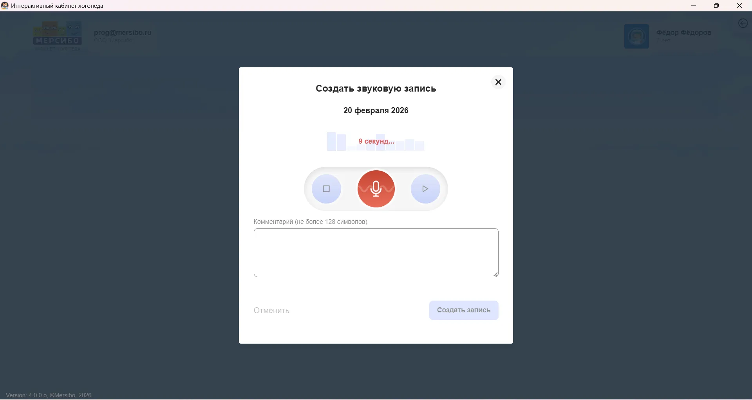Minimize the Интерактивный кабинет логопеда window

pyautogui.click(x=694, y=5)
